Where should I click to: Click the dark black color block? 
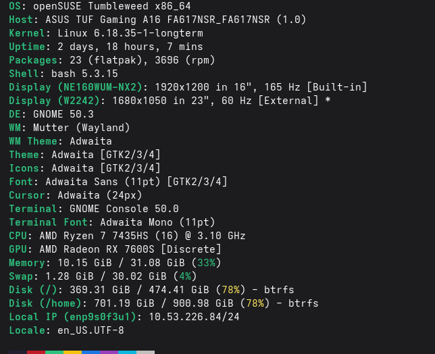[x=18, y=353]
